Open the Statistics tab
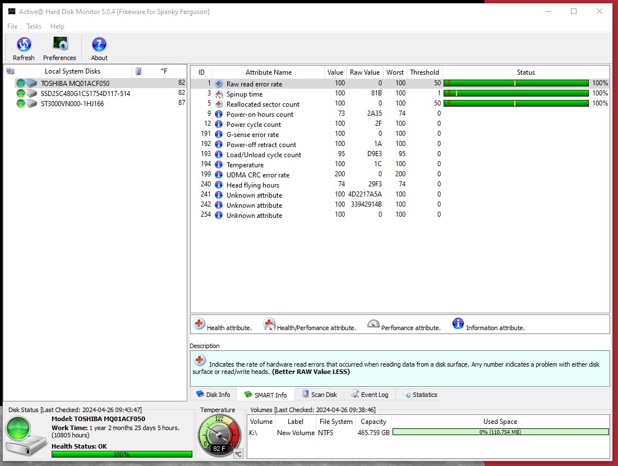The width and height of the screenshot is (618, 466). click(x=419, y=395)
